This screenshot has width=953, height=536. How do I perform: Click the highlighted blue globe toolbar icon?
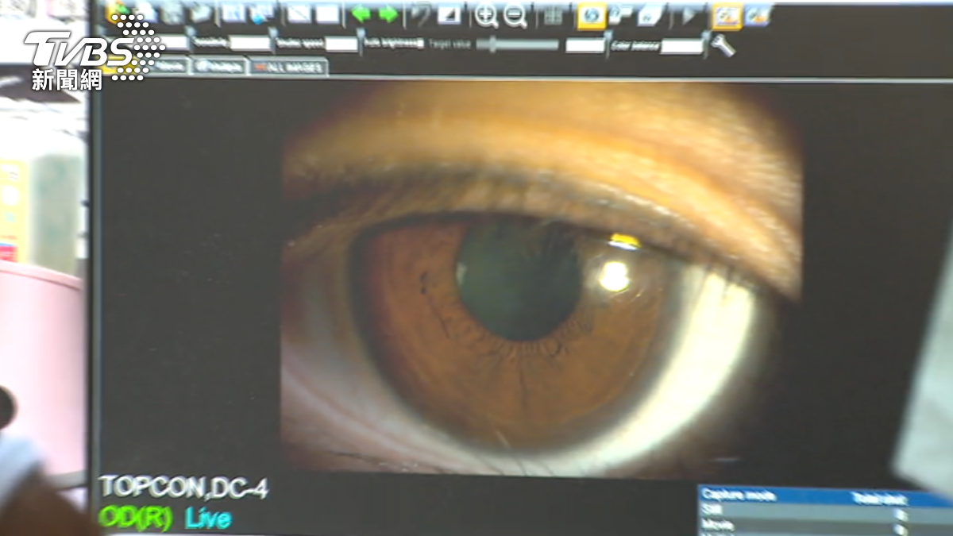coord(591,15)
